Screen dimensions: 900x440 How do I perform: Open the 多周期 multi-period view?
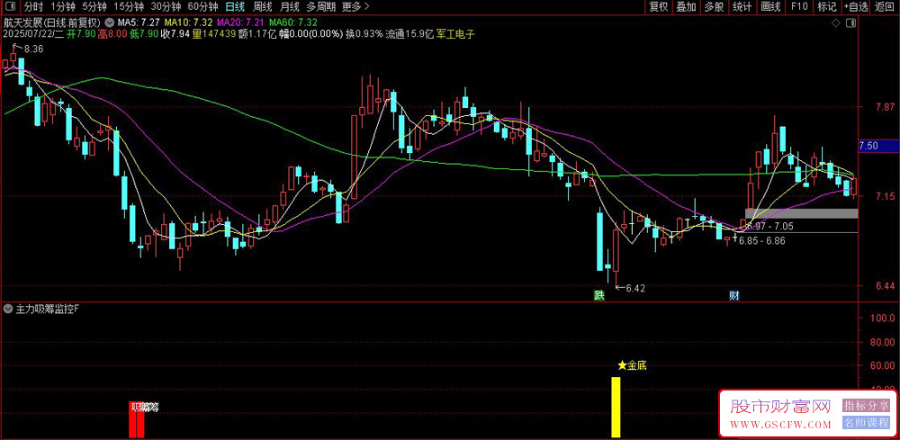click(321, 7)
